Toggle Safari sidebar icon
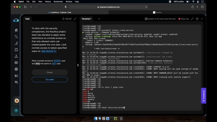 coord(25,7)
